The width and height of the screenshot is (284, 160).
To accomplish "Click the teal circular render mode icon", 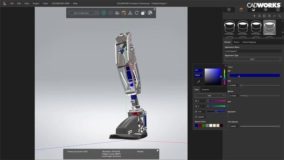I will (104, 13).
